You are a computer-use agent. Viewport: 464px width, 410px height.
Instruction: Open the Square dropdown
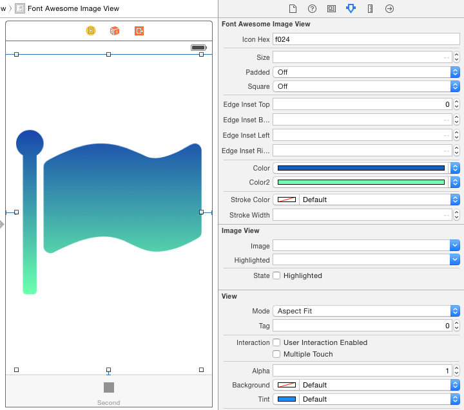pyautogui.click(x=366, y=86)
